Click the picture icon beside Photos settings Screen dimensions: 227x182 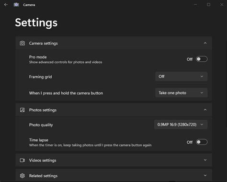pyautogui.click(x=23, y=110)
